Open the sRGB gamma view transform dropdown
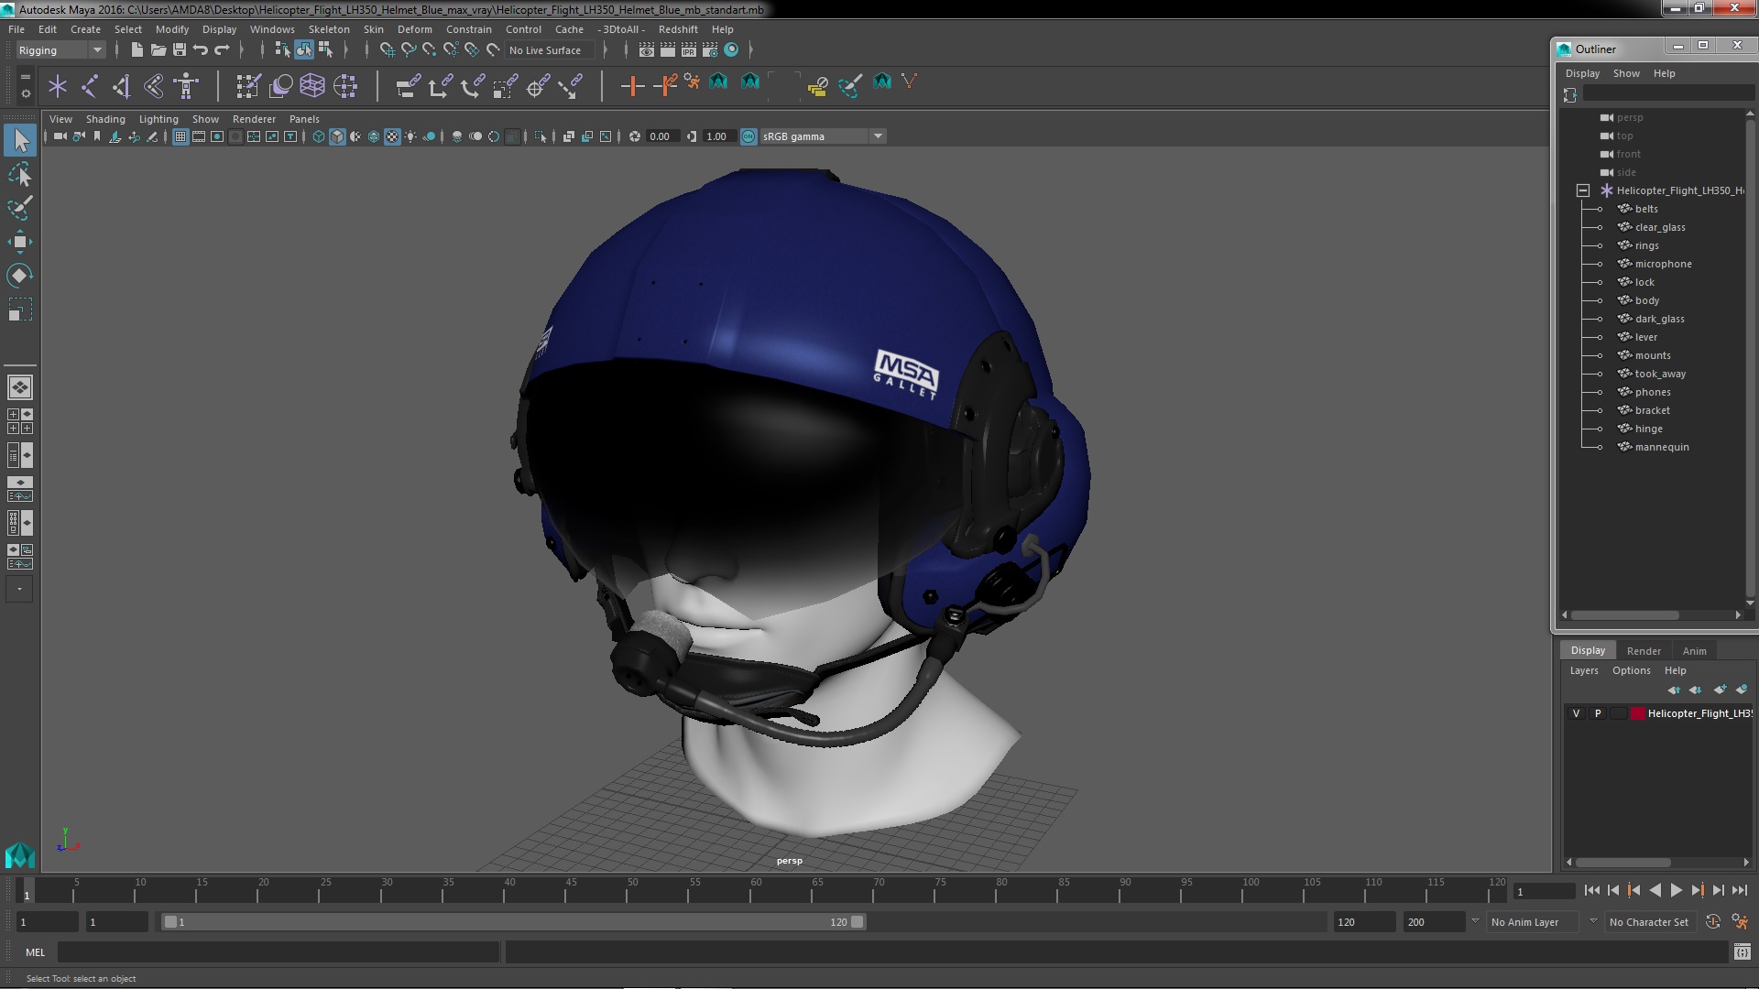 click(x=823, y=136)
